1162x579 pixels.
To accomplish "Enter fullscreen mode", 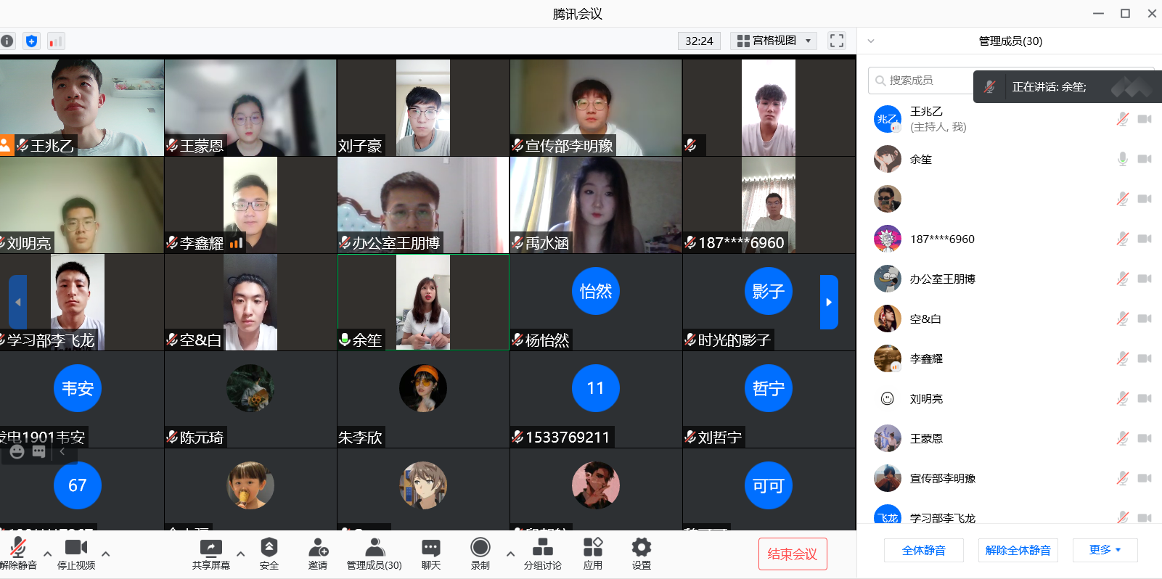I will tap(836, 41).
